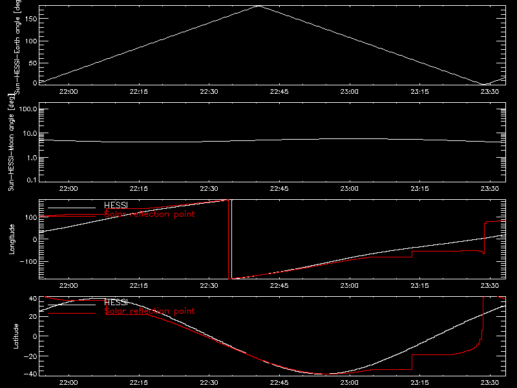Click 23:15 time label under Longitude plot
Screen dimensions: 517x388
[x=419, y=286]
